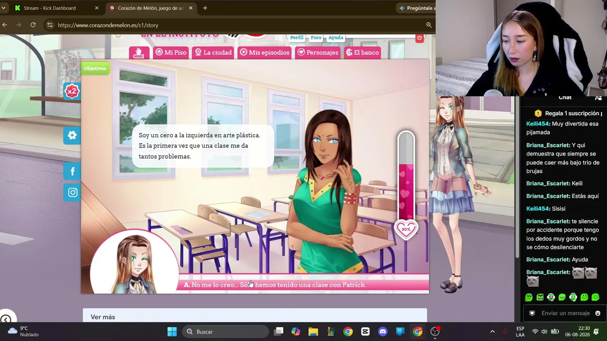
Task: Open CapCut from the taskbar
Action: coord(366,332)
